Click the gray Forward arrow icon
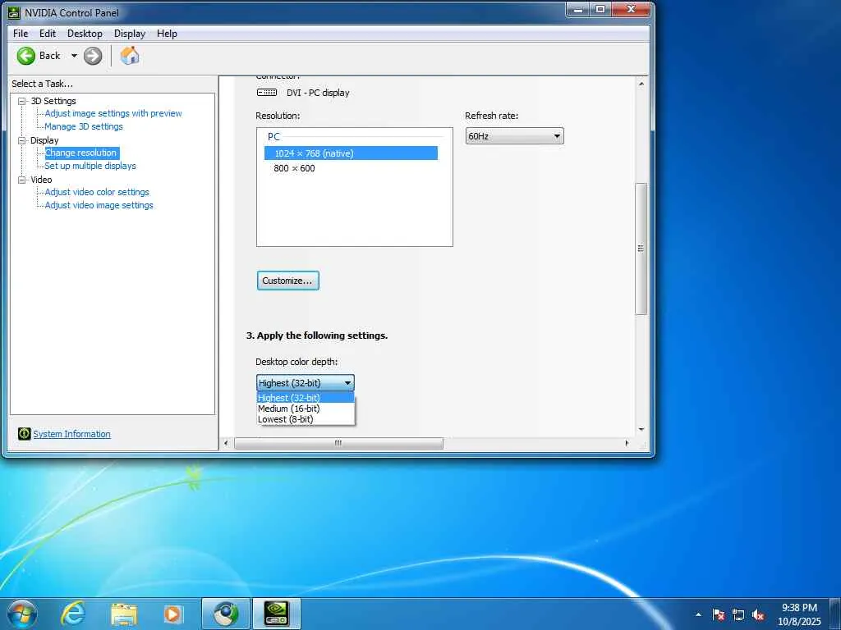The width and height of the screenshot is (841, 630). coord(93,56)
